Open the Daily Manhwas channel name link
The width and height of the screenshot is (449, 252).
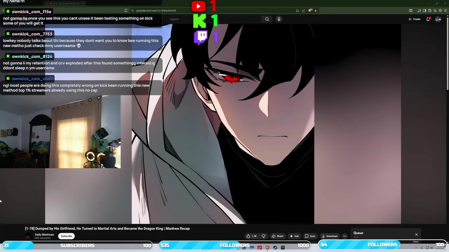click(x=44, y=235)
